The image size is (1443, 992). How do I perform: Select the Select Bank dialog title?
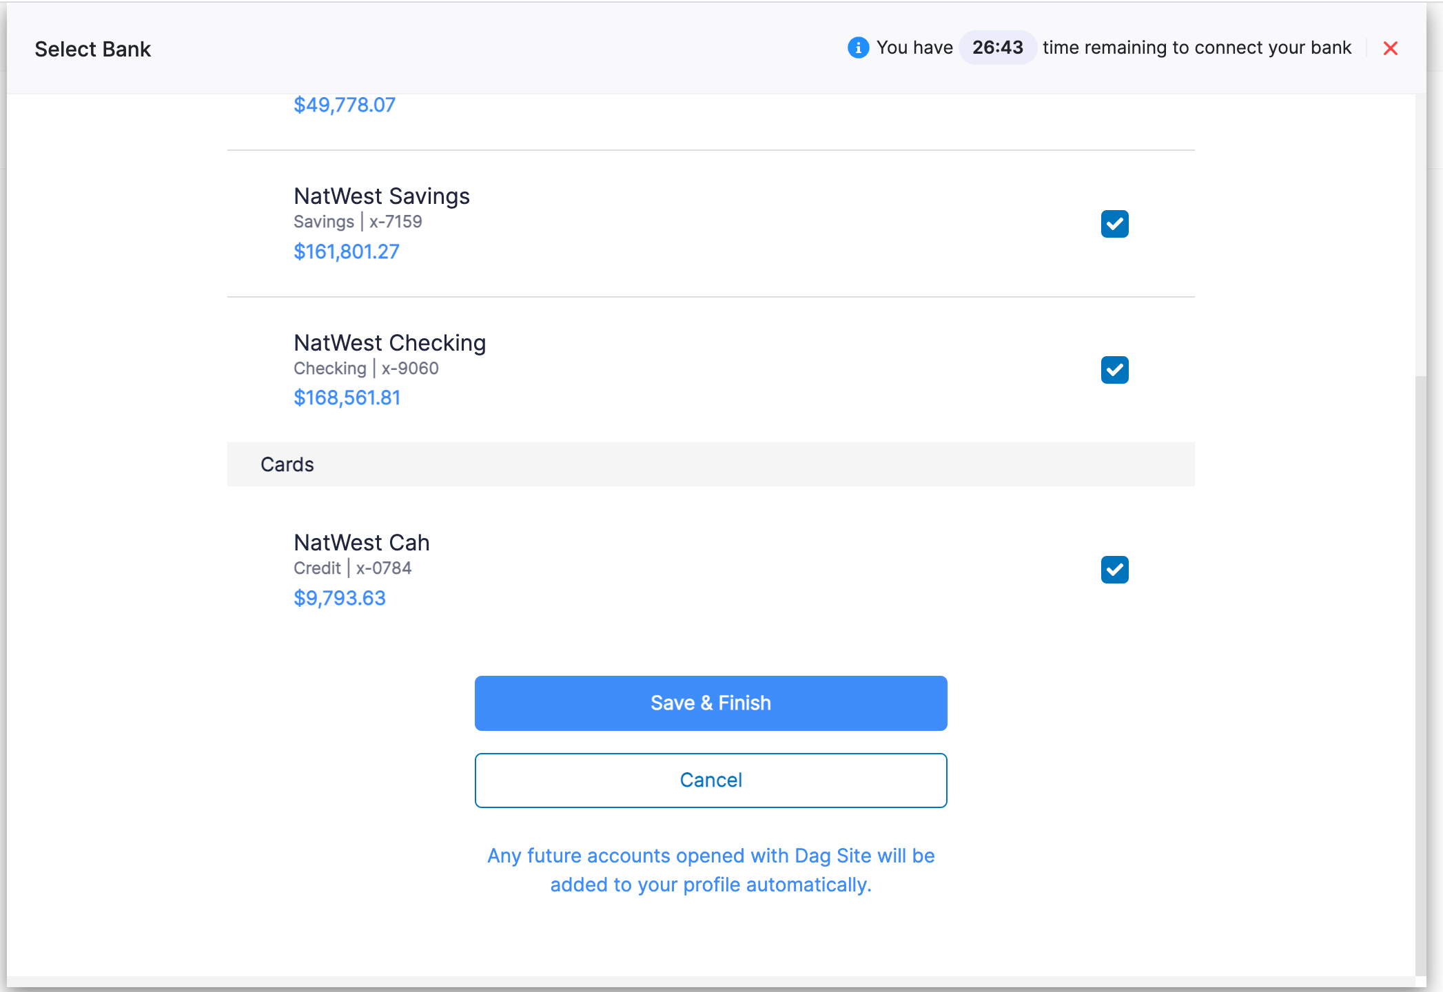click(92, 48)
